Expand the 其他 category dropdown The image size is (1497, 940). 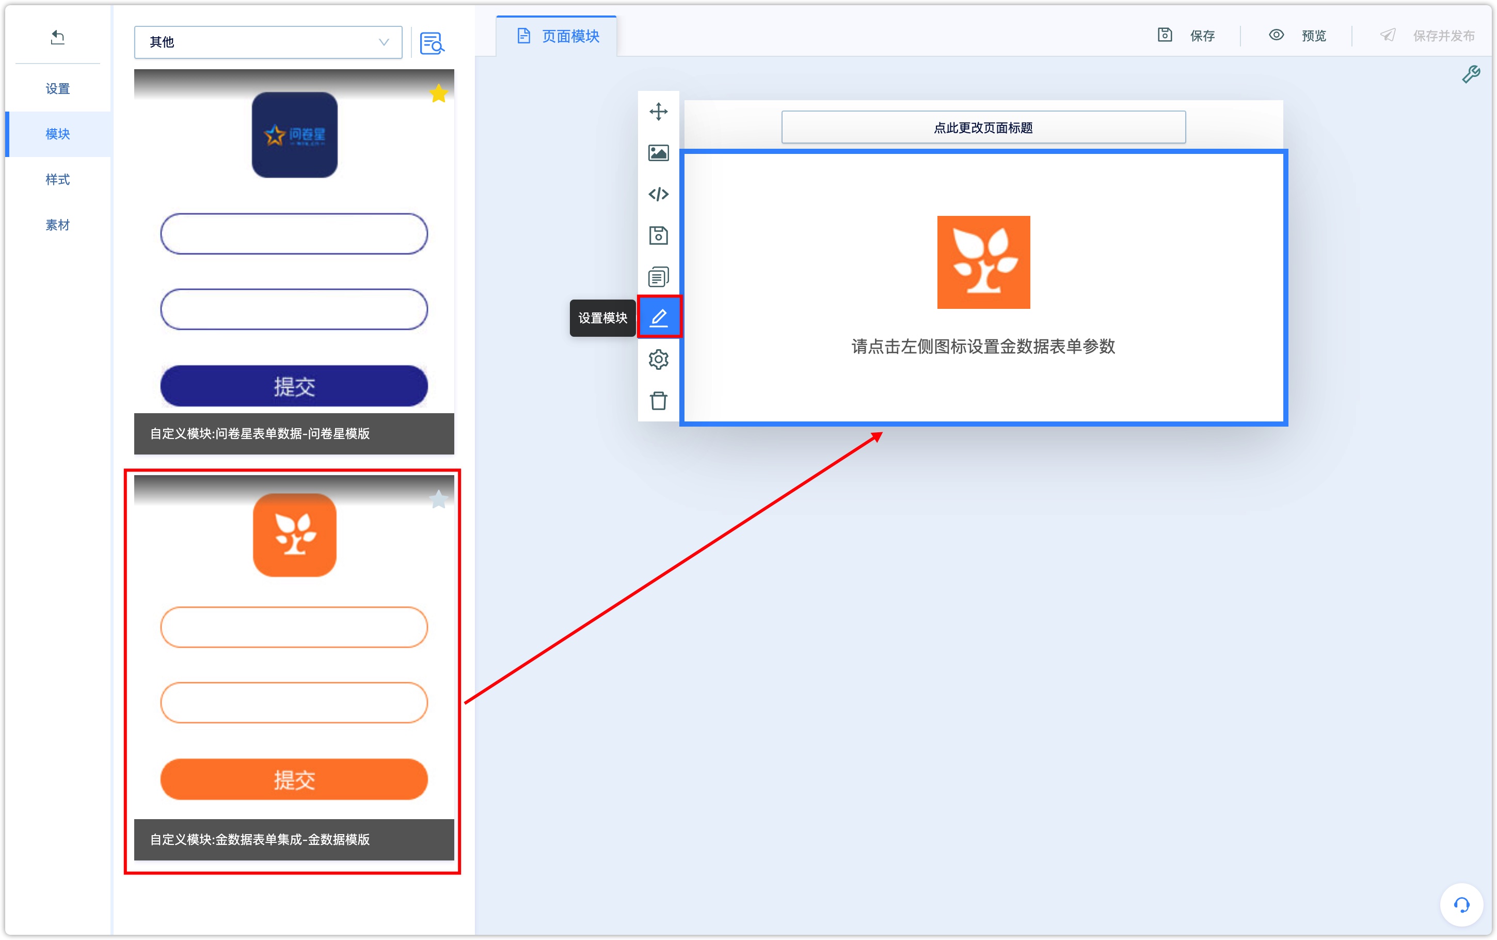click(x=268, y=42)
